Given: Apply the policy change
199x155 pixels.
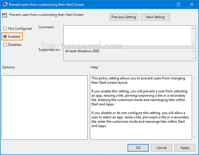Looking at the screenshot, I should 185,148.
